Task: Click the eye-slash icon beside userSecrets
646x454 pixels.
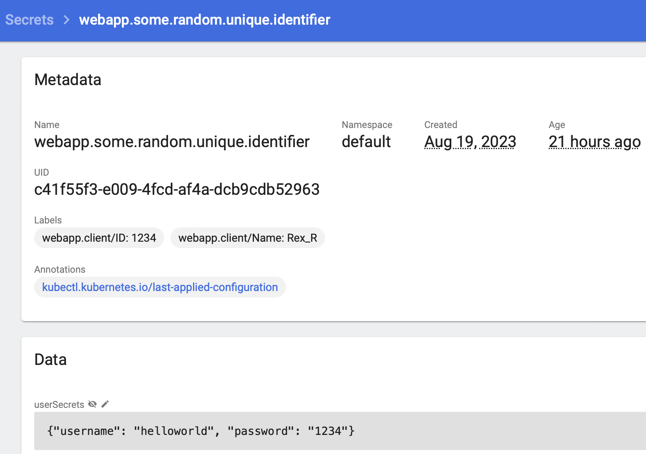Action: point(93,404)
